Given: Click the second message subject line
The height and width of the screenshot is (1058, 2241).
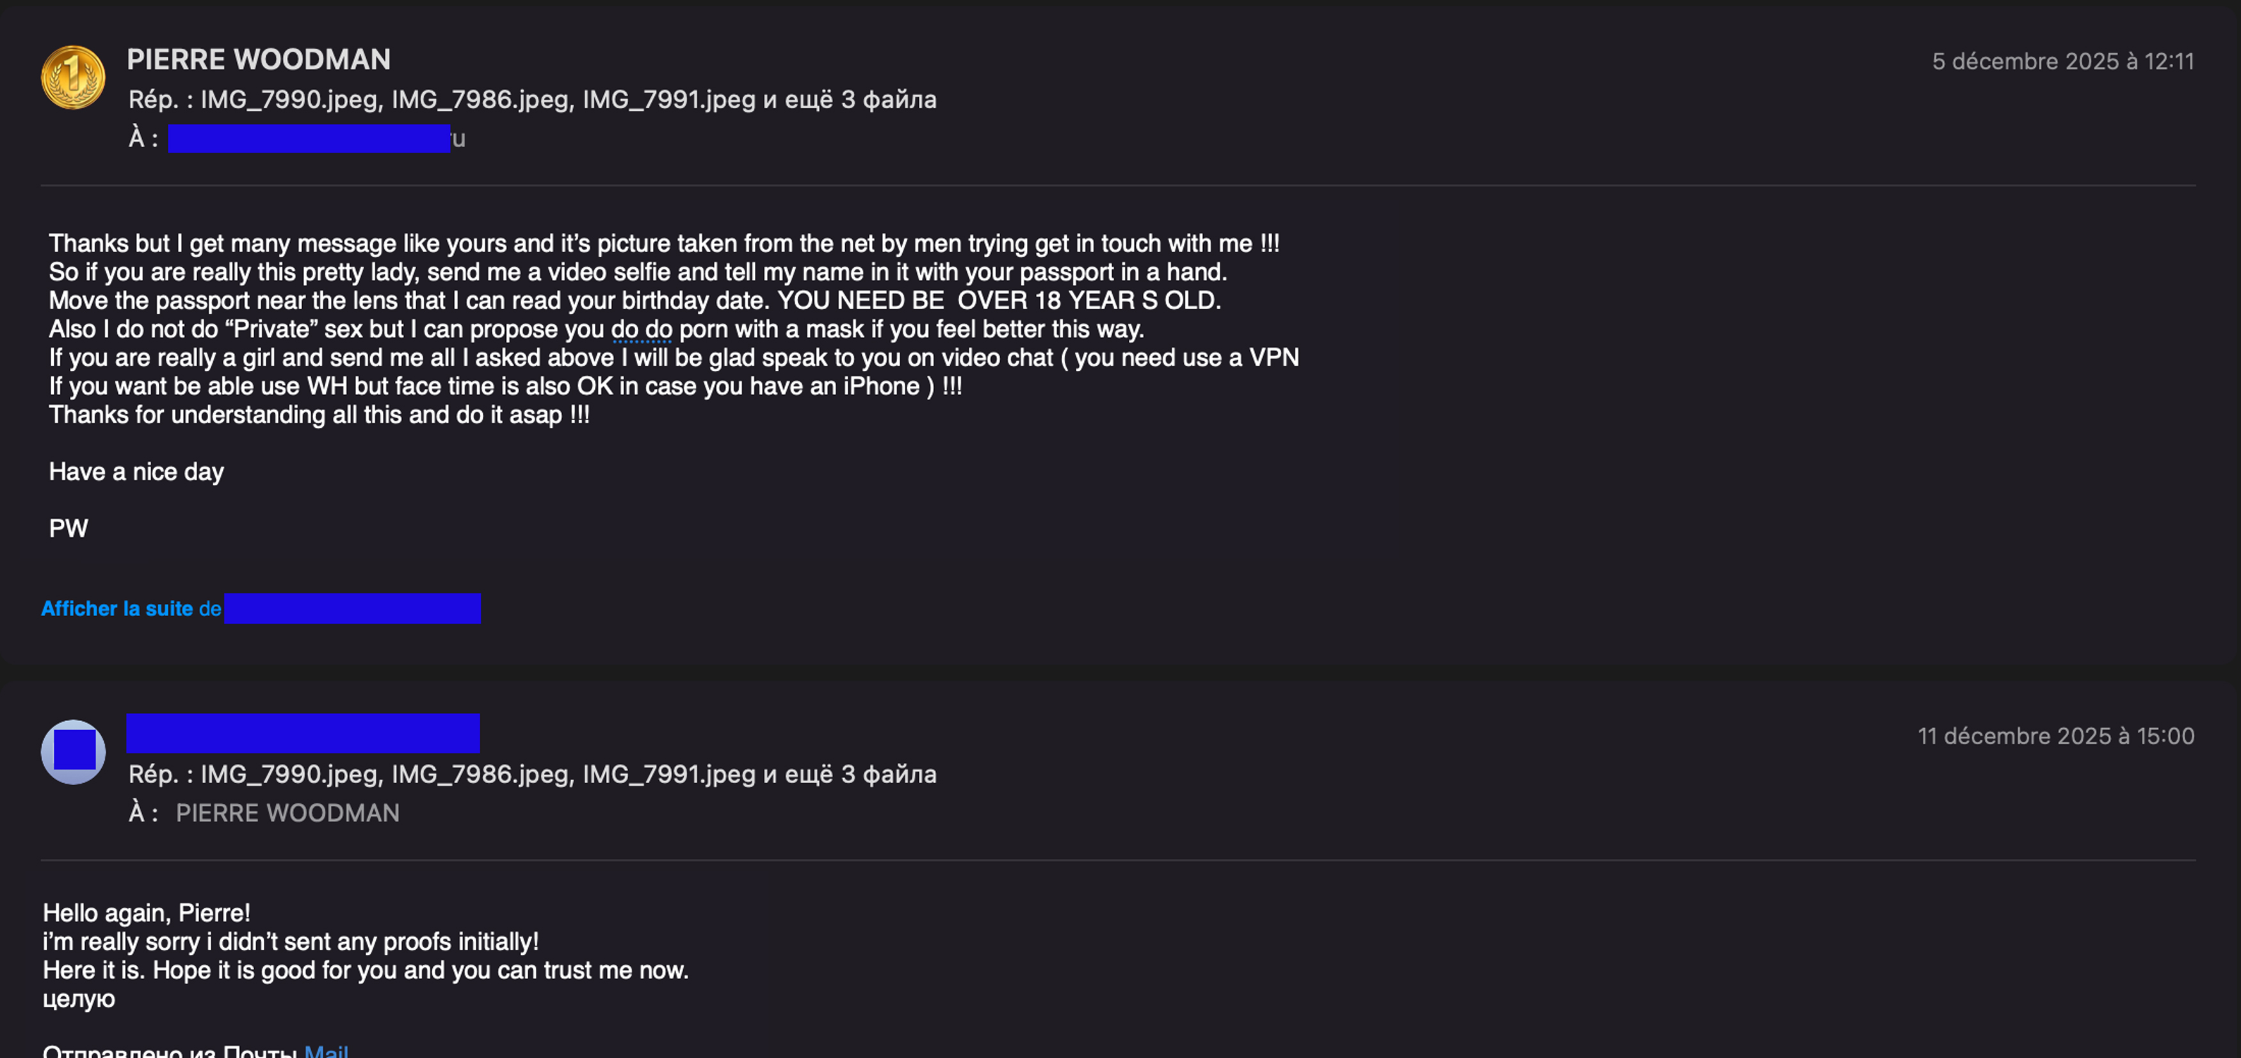Looking at the screenshot, I should pyautogui.click(x=531, y=774).
